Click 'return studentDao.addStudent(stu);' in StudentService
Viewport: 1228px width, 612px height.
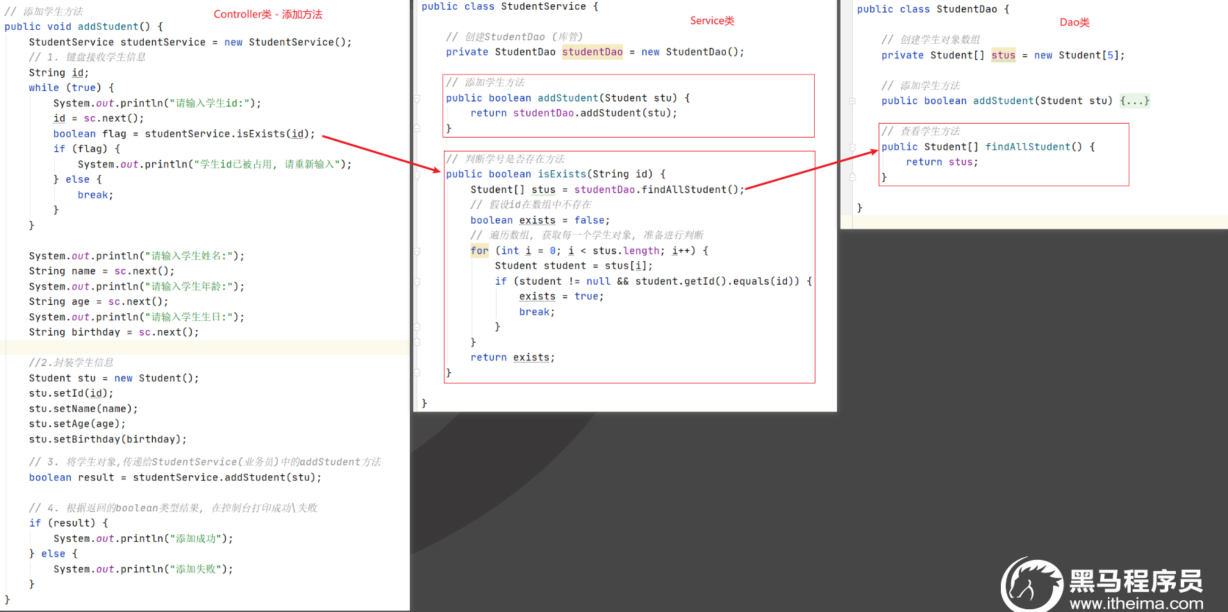(574, 113)
